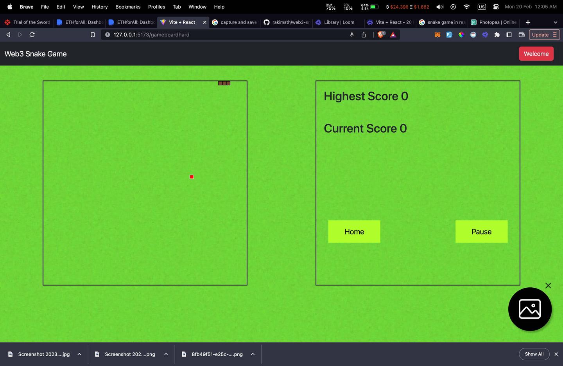
Task: Click the date and time clock
Action: click(531, 7)
